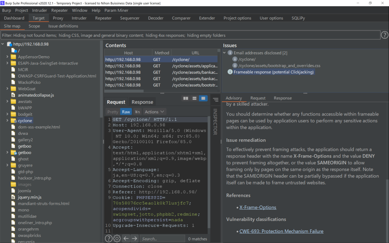Image resolution: width=389 pixels, height=243 pixels.
Task: Click gruyere folder icon
Action: point(13,165)
